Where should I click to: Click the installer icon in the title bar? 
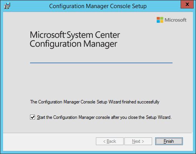(7, 6)
